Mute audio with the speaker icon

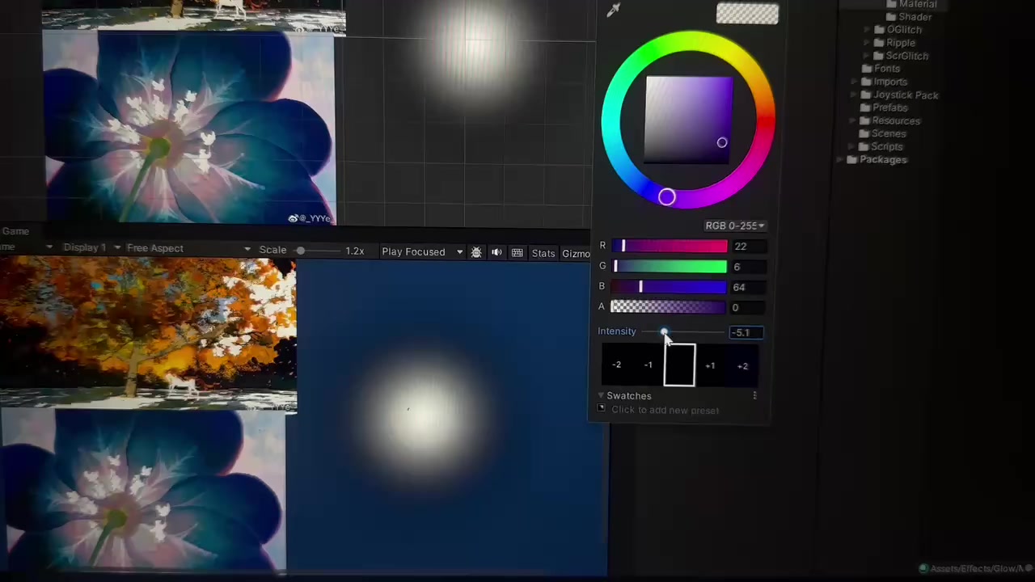pos(496,252)
